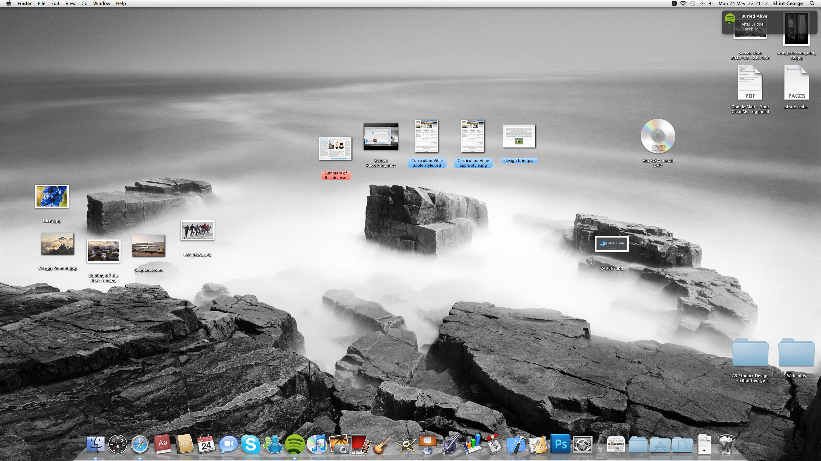Open the Help menu

point(121,4)
